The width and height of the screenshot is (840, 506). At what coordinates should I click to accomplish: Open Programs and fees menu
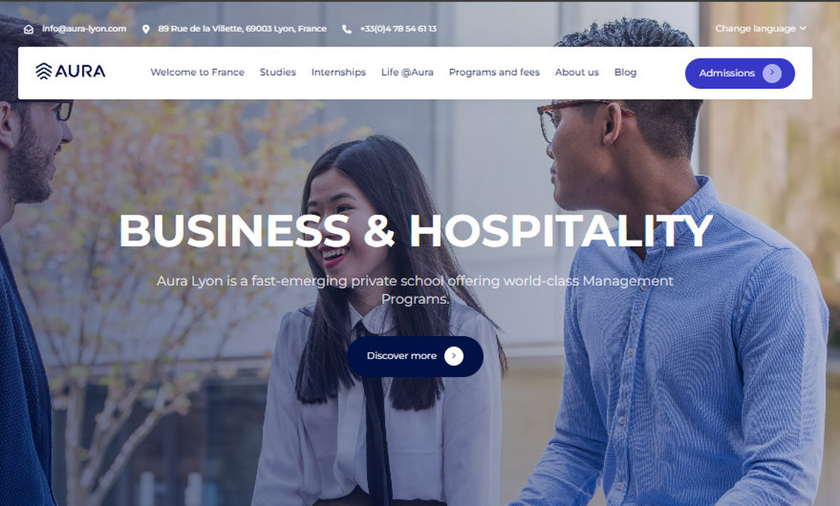495,72
